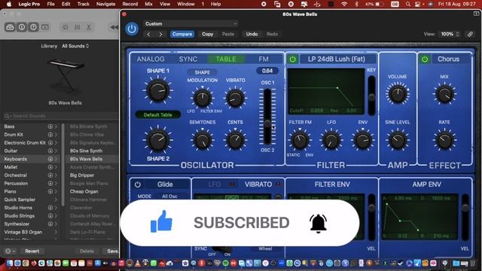Click the SHAPE modulation button
Image resolution: width=482 pixels, height=271 pixels.
point(202,72)
